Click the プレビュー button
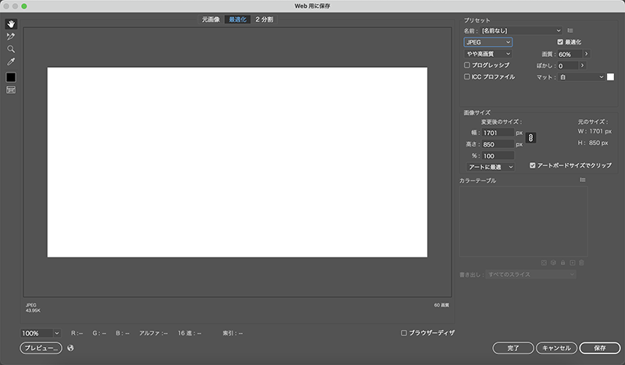The height and width of the screenshot is (365, 625). point(41,348)
